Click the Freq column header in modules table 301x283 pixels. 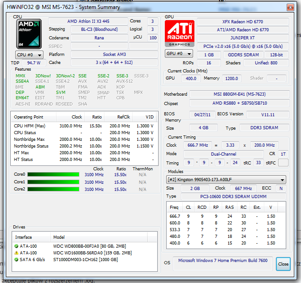click(x=174, y=207)
